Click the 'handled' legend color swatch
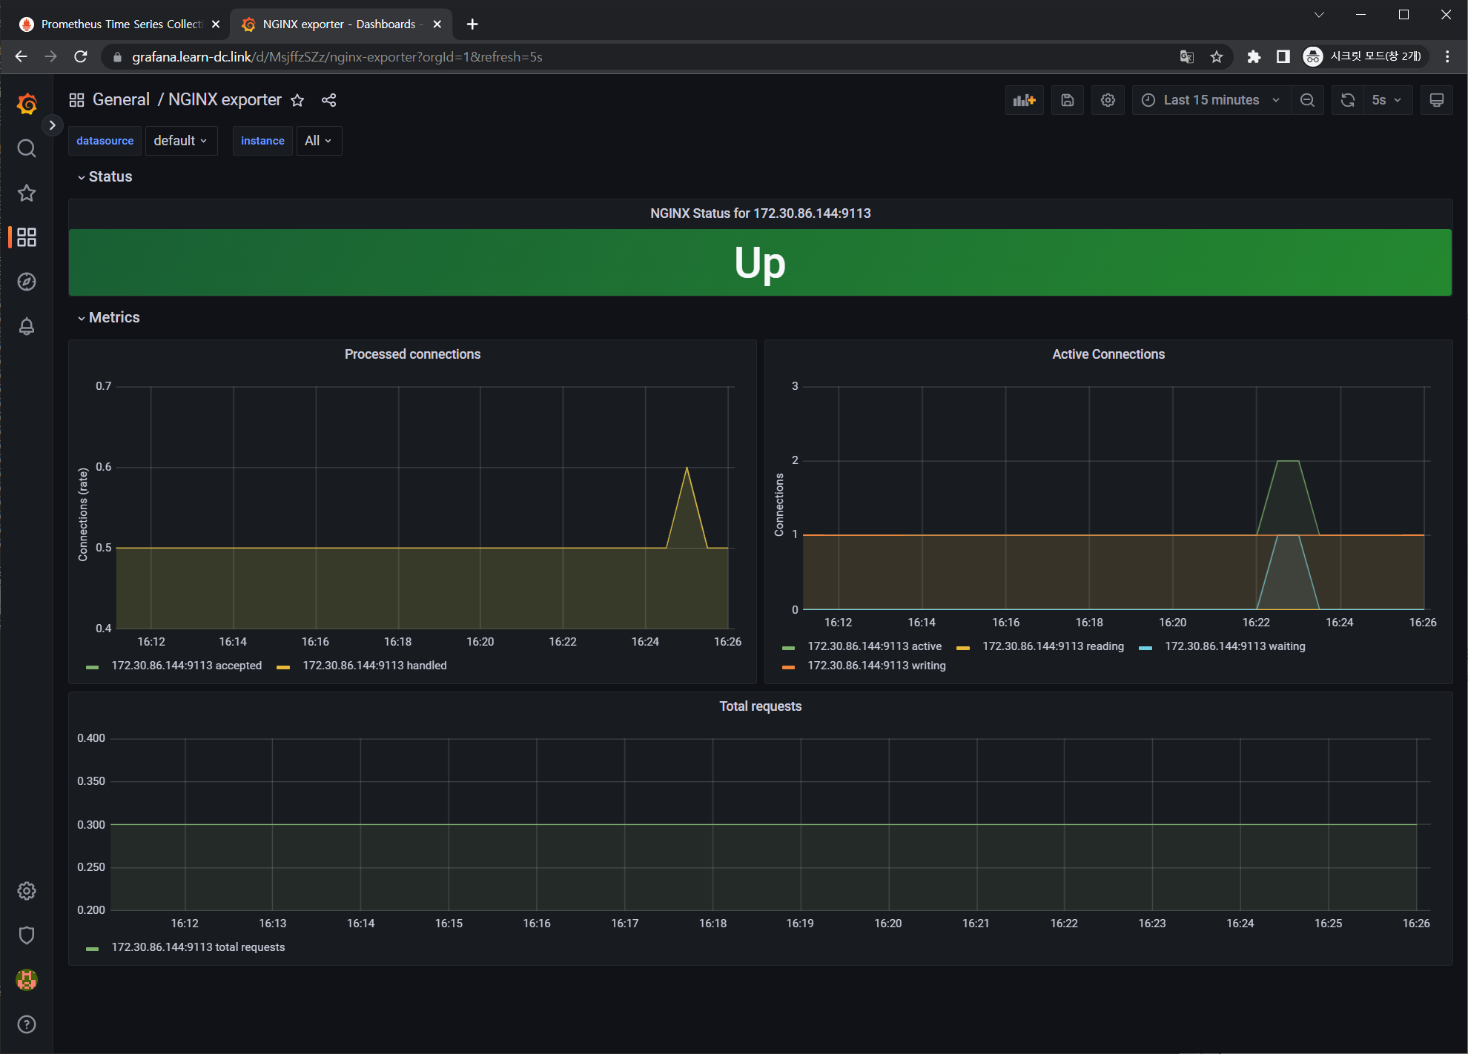 click(x=282, y=666)
